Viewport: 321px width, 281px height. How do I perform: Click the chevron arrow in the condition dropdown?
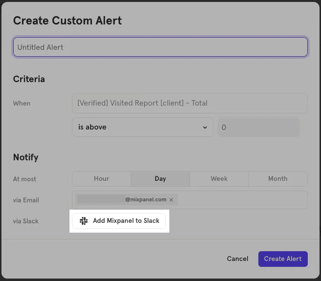[x=205, y=128]
